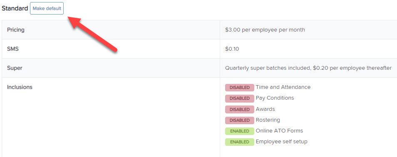Click the ENABLED badge for Employee self setup

point(240,142)
